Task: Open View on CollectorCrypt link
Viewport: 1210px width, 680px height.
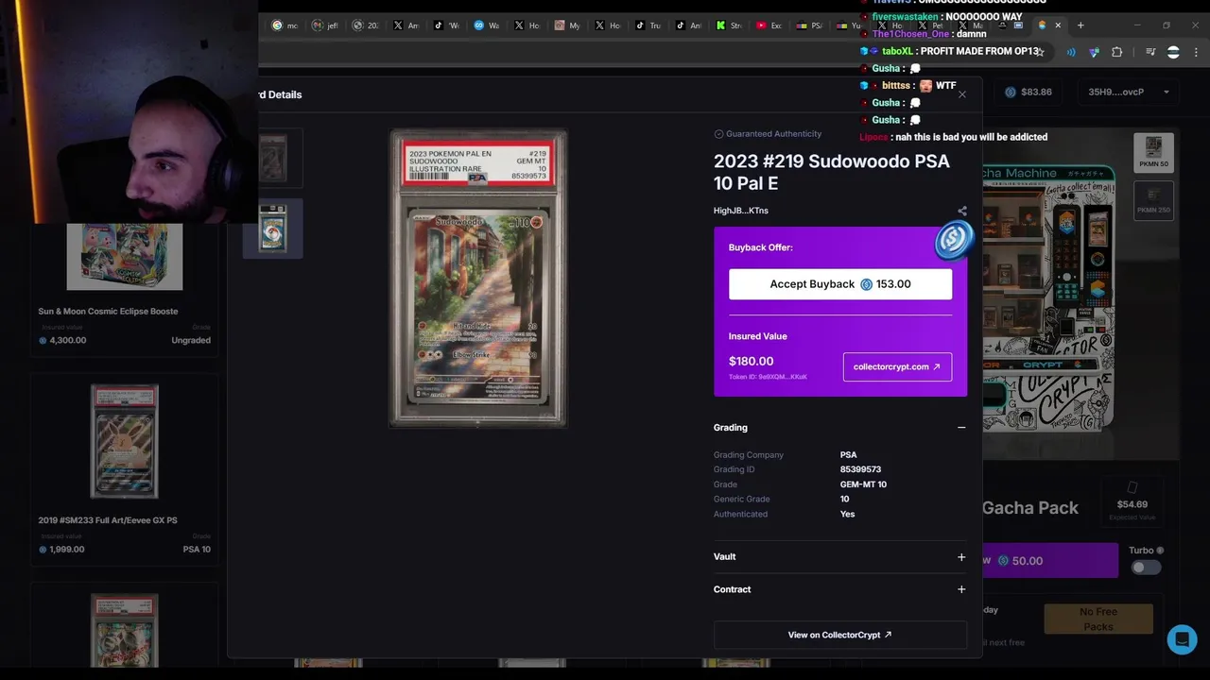Action: (840, 635)
